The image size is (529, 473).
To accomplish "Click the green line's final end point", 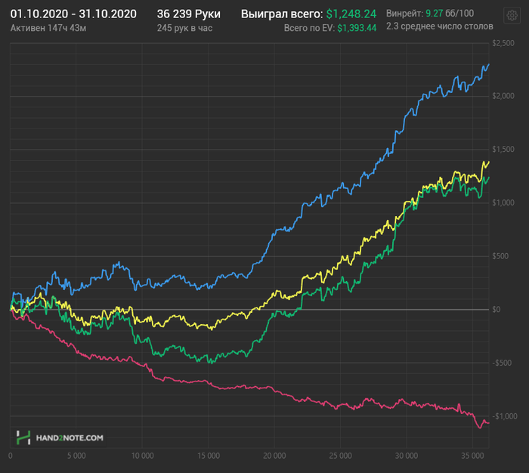I will (489, 178).
